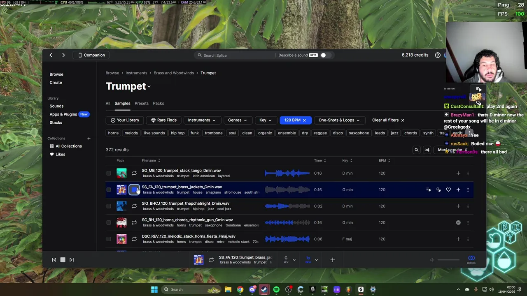Add SS_FA_120_trumpet_brass_jackets with plus icon
This screenshot has width=527, height=296.
458,190
